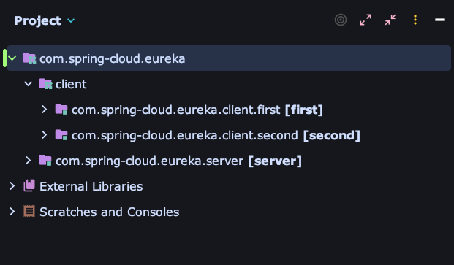454x265 pixels.
Task: Open the Project panel options menu
Action: (x=415, y=20)
